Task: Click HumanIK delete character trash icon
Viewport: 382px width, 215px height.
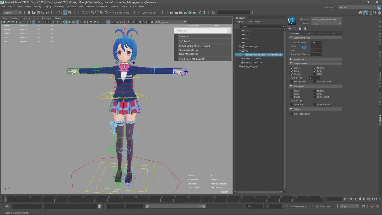Action: click(304, 29)
